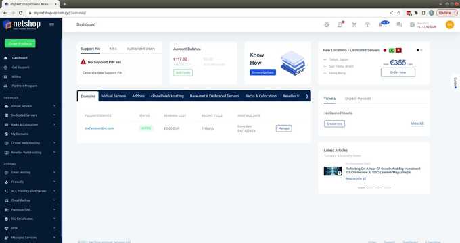Screen dimensions: 460x243
Task: Open the domain name link in table
Action: pyautogui.click(x=99, y=128)
